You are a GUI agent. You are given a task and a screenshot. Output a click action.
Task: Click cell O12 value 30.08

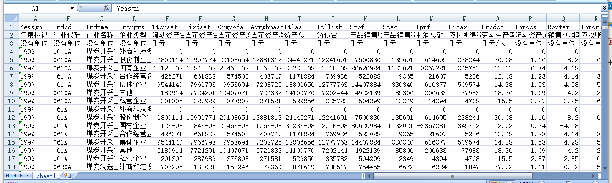[x=497, y=117]
